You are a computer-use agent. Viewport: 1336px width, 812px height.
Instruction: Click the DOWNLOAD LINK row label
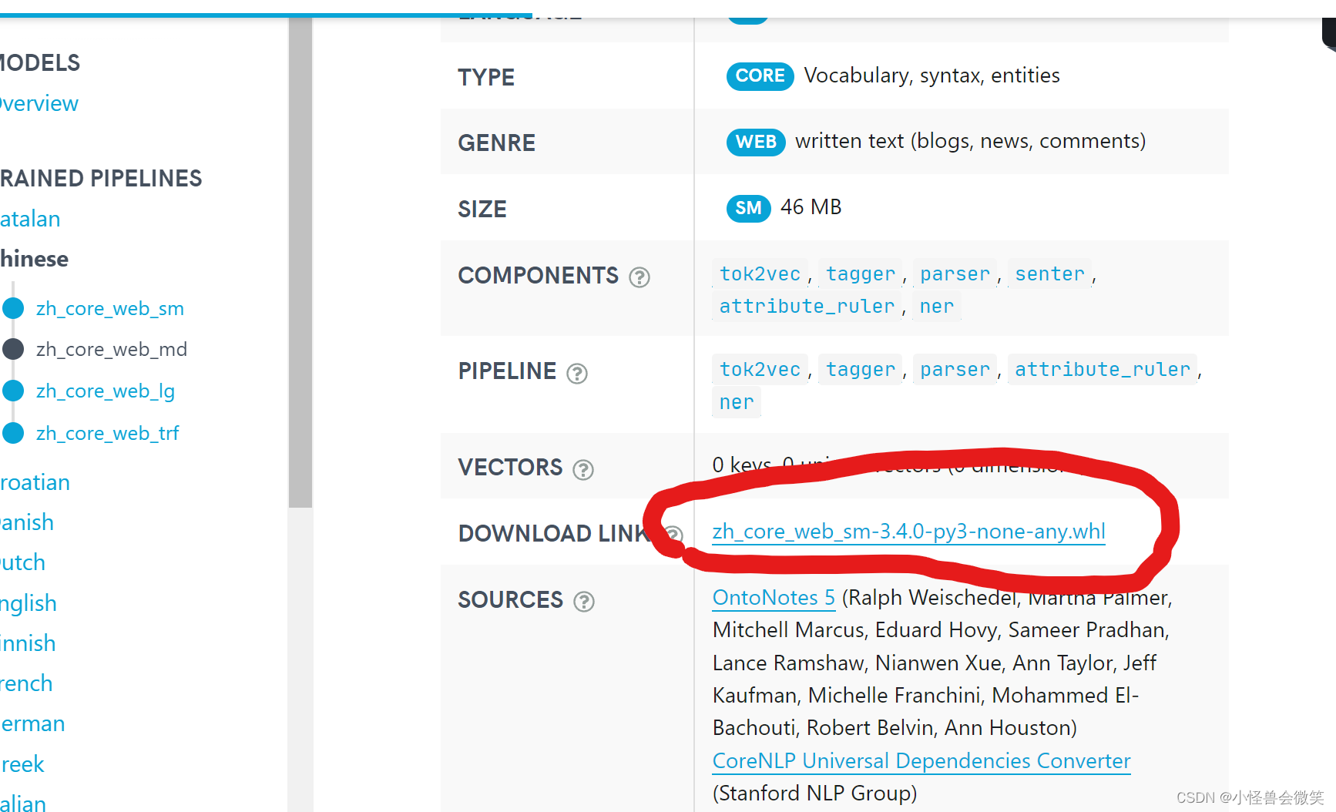(x=554, y=533)
